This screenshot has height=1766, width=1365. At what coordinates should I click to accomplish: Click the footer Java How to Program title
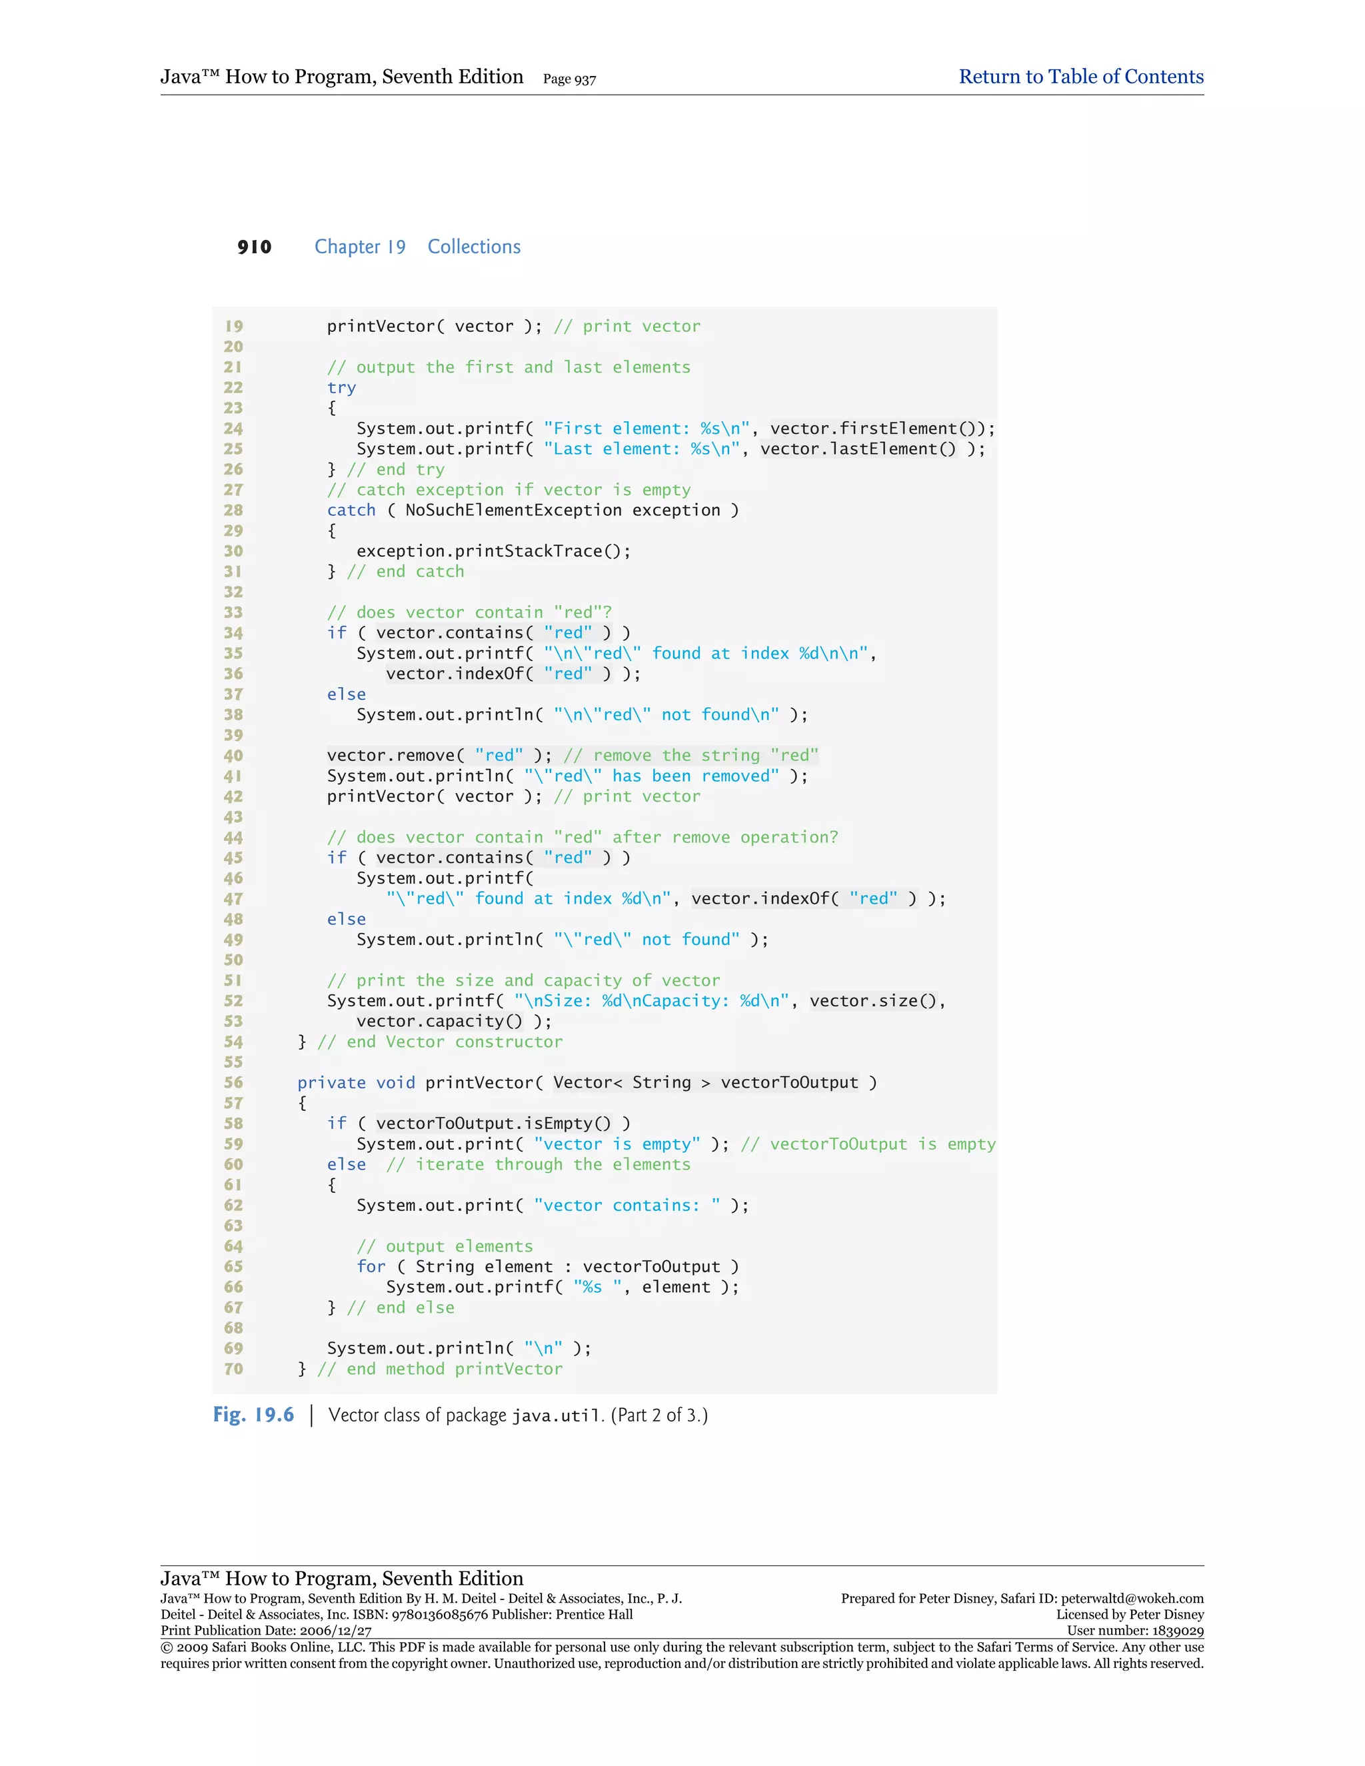tap(341, 1577)
